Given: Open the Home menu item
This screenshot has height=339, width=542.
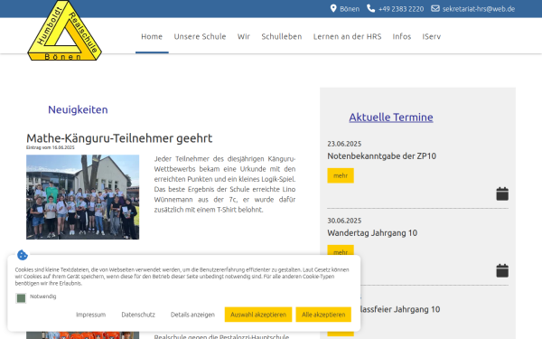Looking at the screenshot, I should click(x=152, y=36).
